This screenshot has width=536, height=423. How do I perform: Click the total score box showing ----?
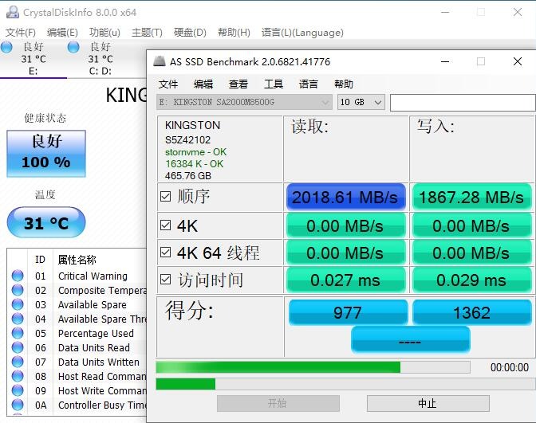pyautogui.click(x=411, y=339)
